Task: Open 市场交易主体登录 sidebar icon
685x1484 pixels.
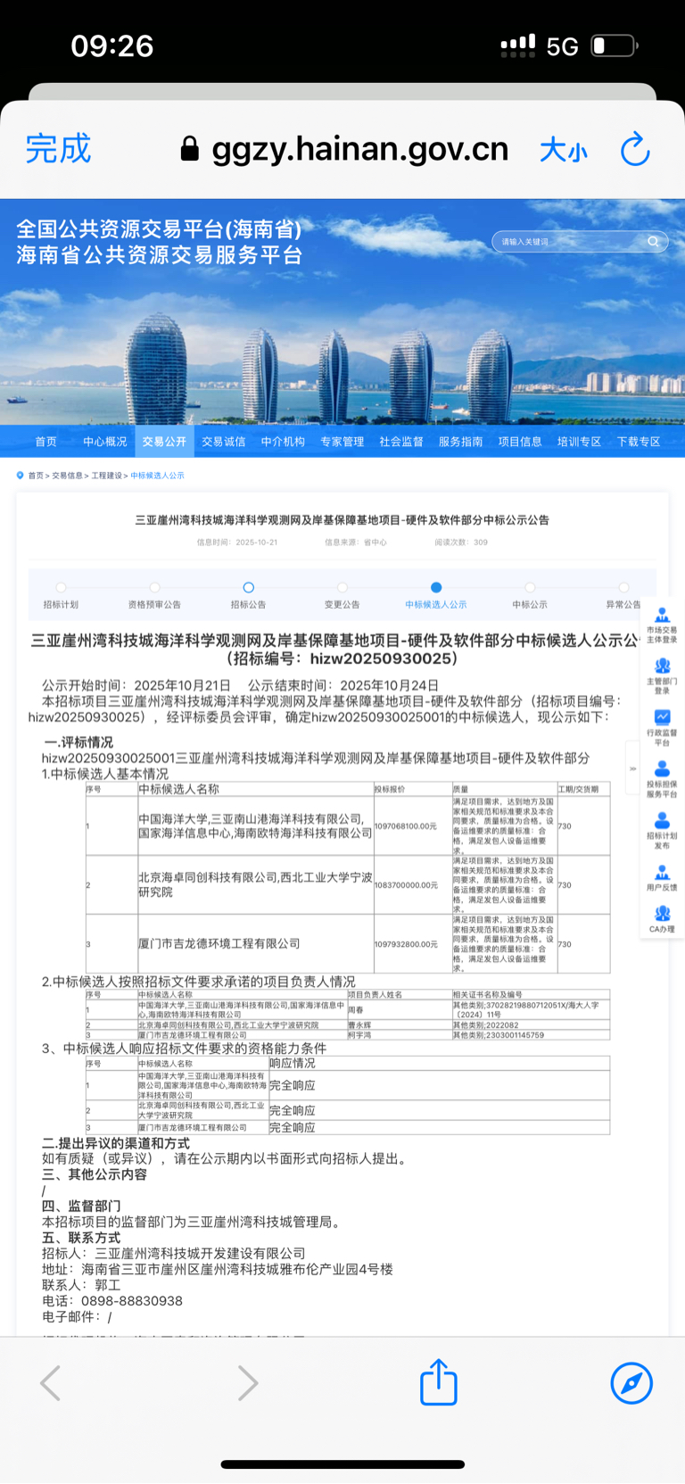Action: [662, 626]
